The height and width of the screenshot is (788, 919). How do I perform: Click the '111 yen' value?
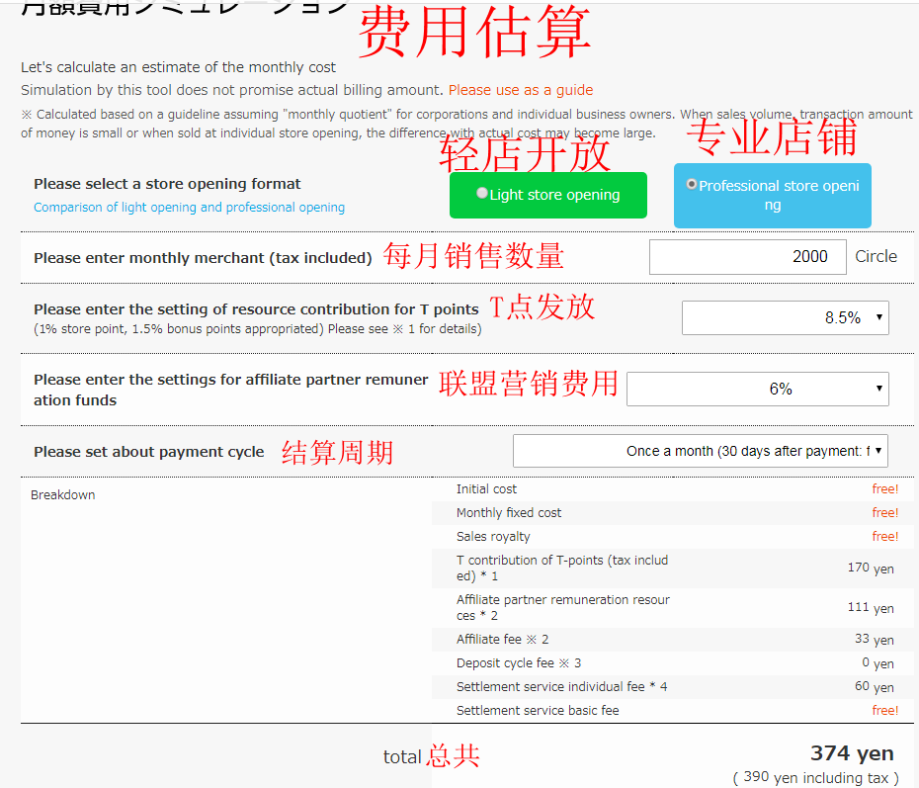point(871,608)
